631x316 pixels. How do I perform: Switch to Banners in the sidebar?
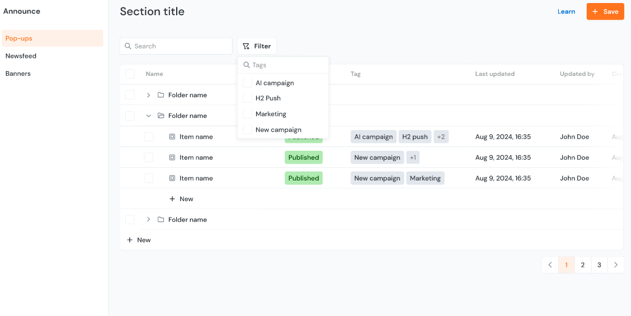18,74
